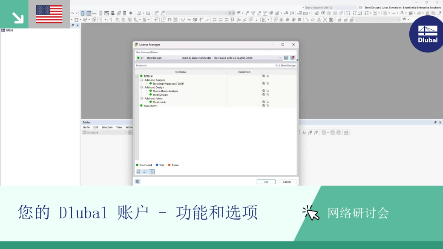443x249 pixels.
Task: Maximize the License Manager dialog
Action: click(x=283, y=45)
